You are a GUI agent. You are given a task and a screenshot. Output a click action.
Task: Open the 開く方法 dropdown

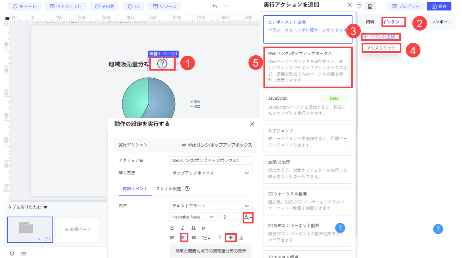point(211,173)
